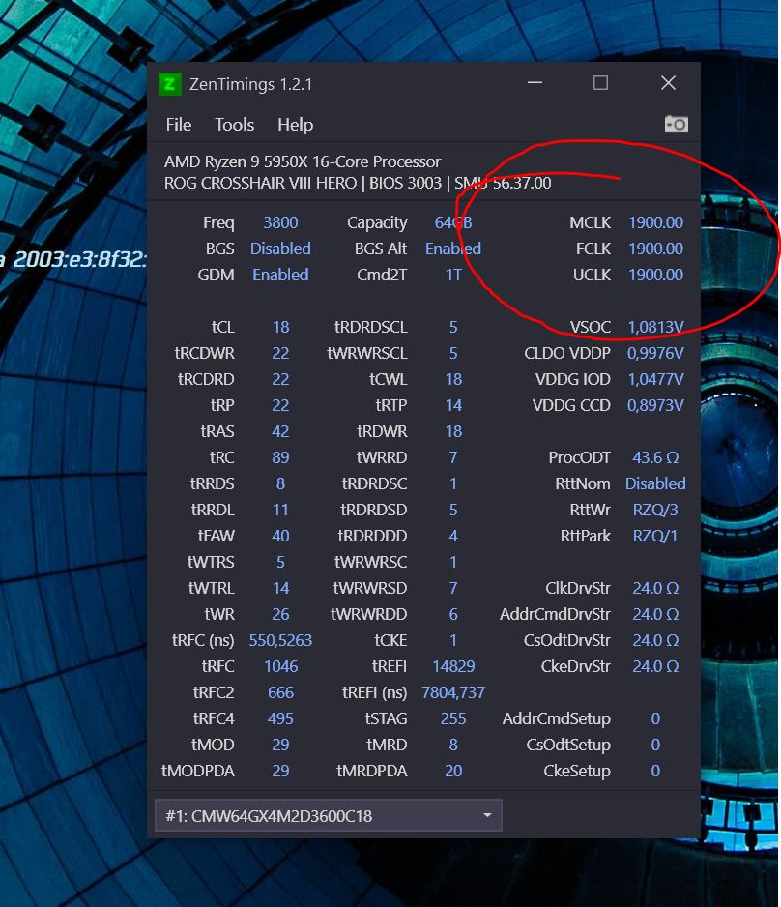Click the FCLK frequency reading

(x=655, y=249)
